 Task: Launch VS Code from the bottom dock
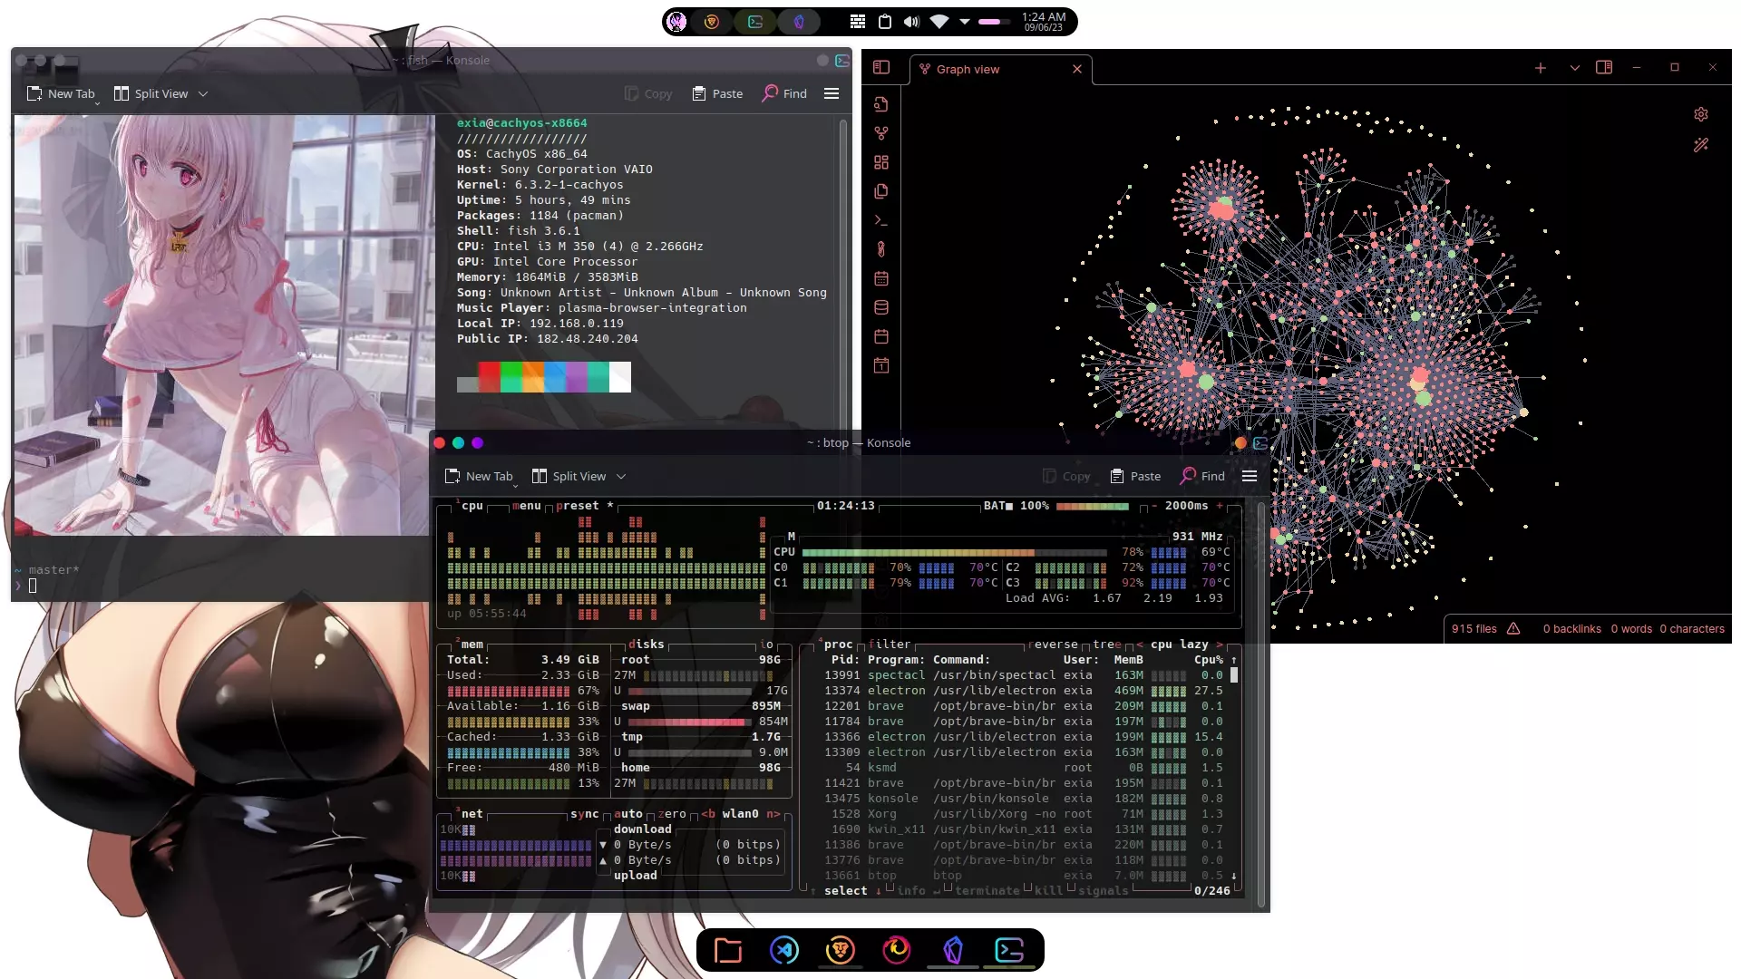point(784,950)
